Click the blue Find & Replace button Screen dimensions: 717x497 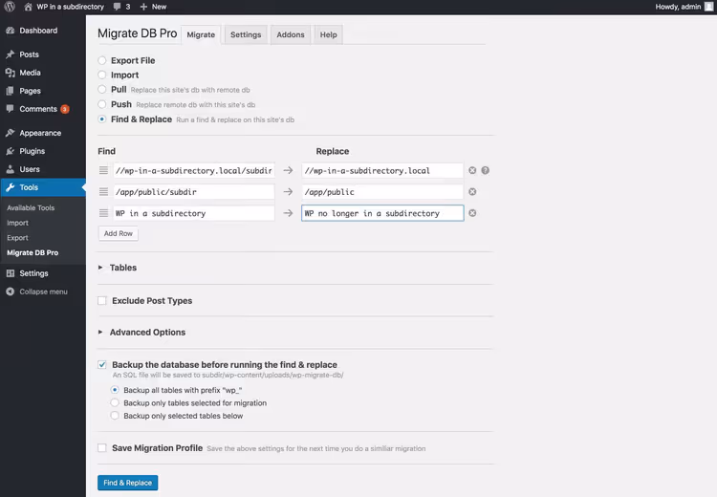click(x=127, y=483)
